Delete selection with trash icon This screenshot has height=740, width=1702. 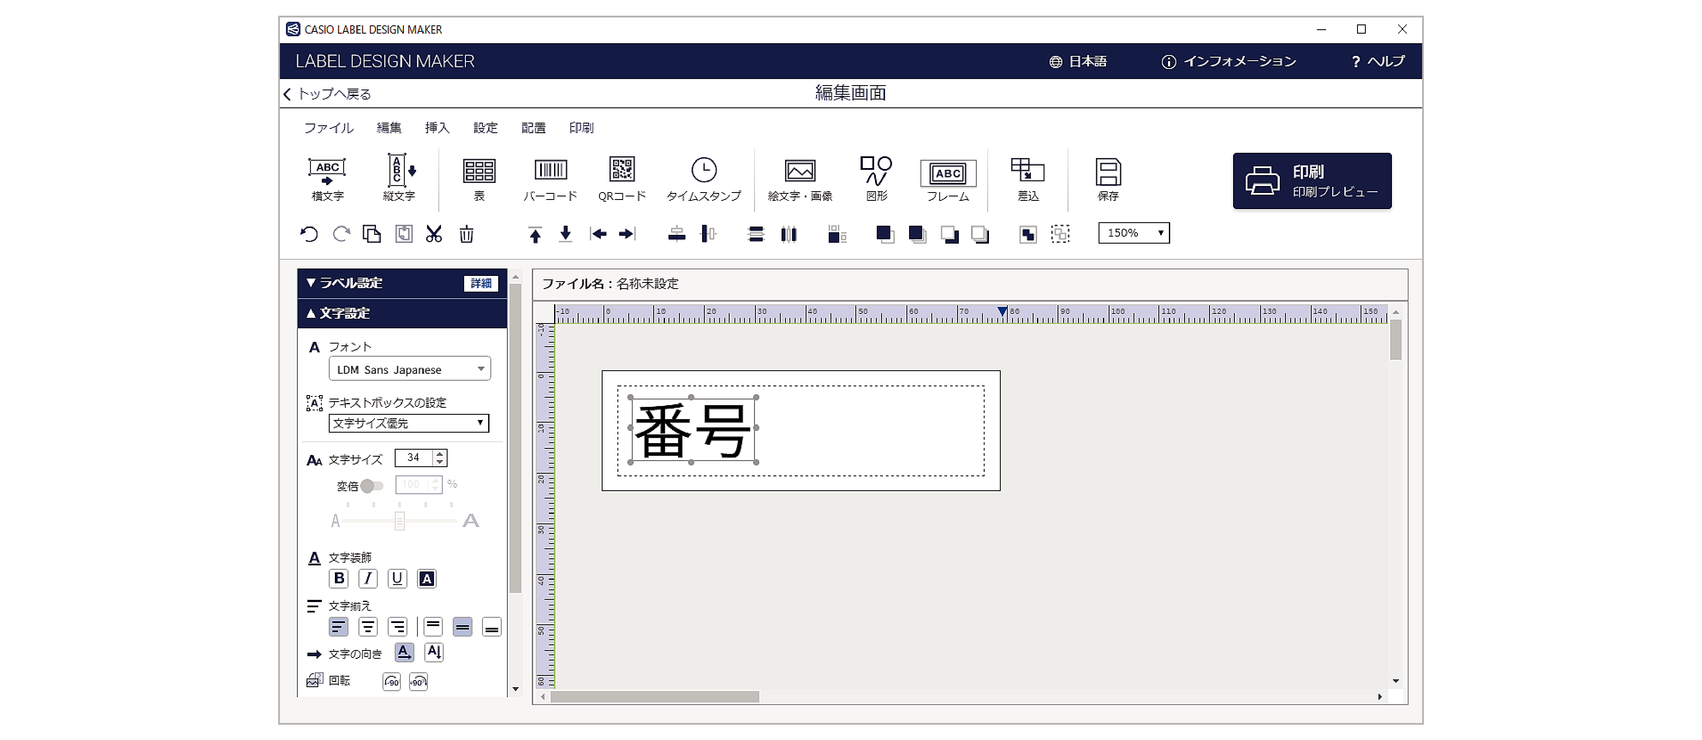click(x=466, y=234)
